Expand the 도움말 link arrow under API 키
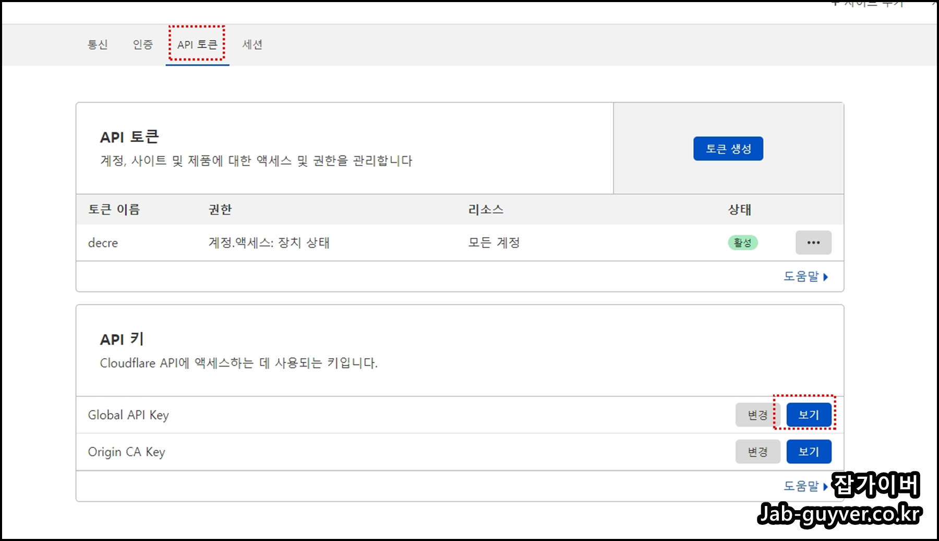 click(826, 486)
